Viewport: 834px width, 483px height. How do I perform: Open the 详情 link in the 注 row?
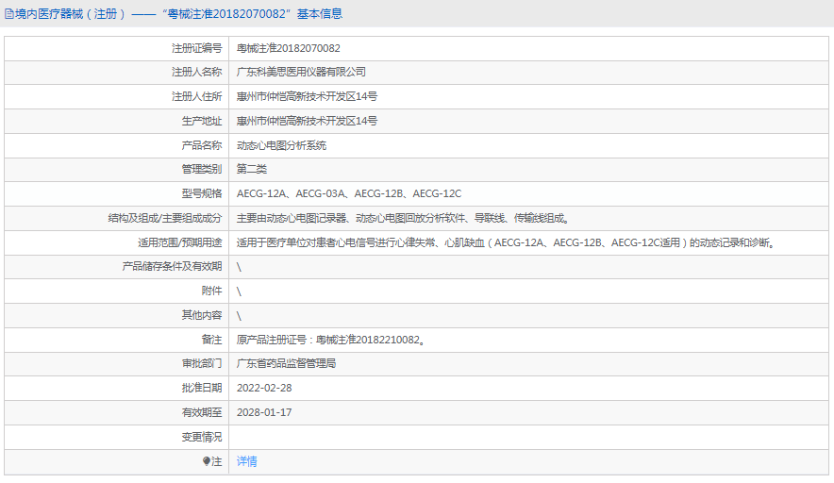[246, 461]
